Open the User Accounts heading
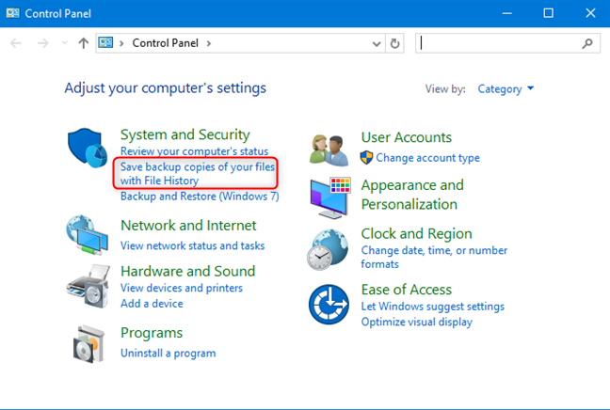Screen dimensions: 610x410 tap(406, 137)
